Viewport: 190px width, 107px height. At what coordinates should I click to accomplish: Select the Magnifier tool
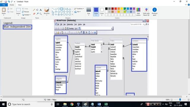point(41,14)
